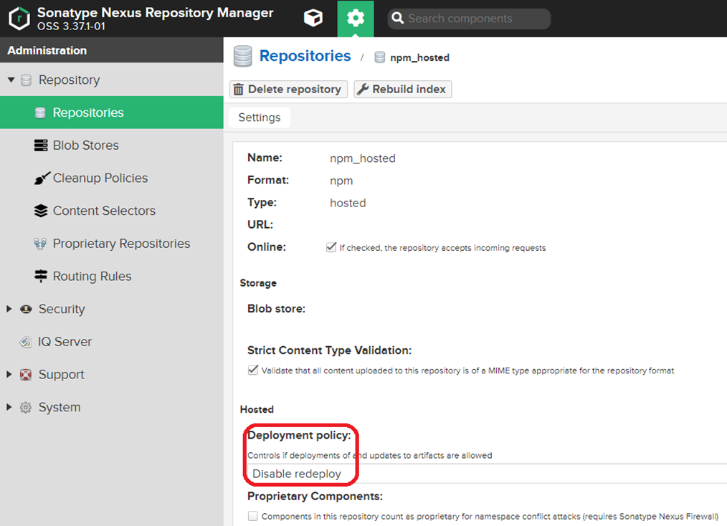Click the Sonatype Nexus hexagon logo
727x526 pixels.
pos(19,19)
